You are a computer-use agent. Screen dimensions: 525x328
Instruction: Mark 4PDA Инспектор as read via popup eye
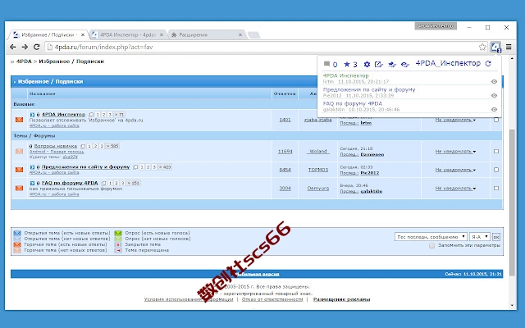point(494,82)
